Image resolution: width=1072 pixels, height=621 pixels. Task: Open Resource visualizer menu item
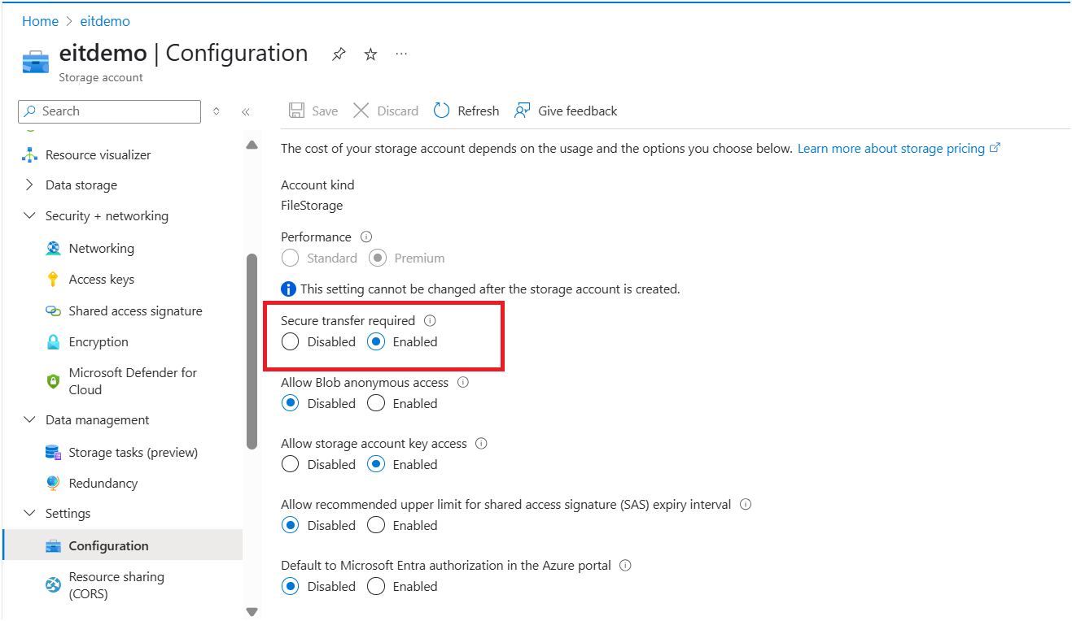click(x=98, y=155)
